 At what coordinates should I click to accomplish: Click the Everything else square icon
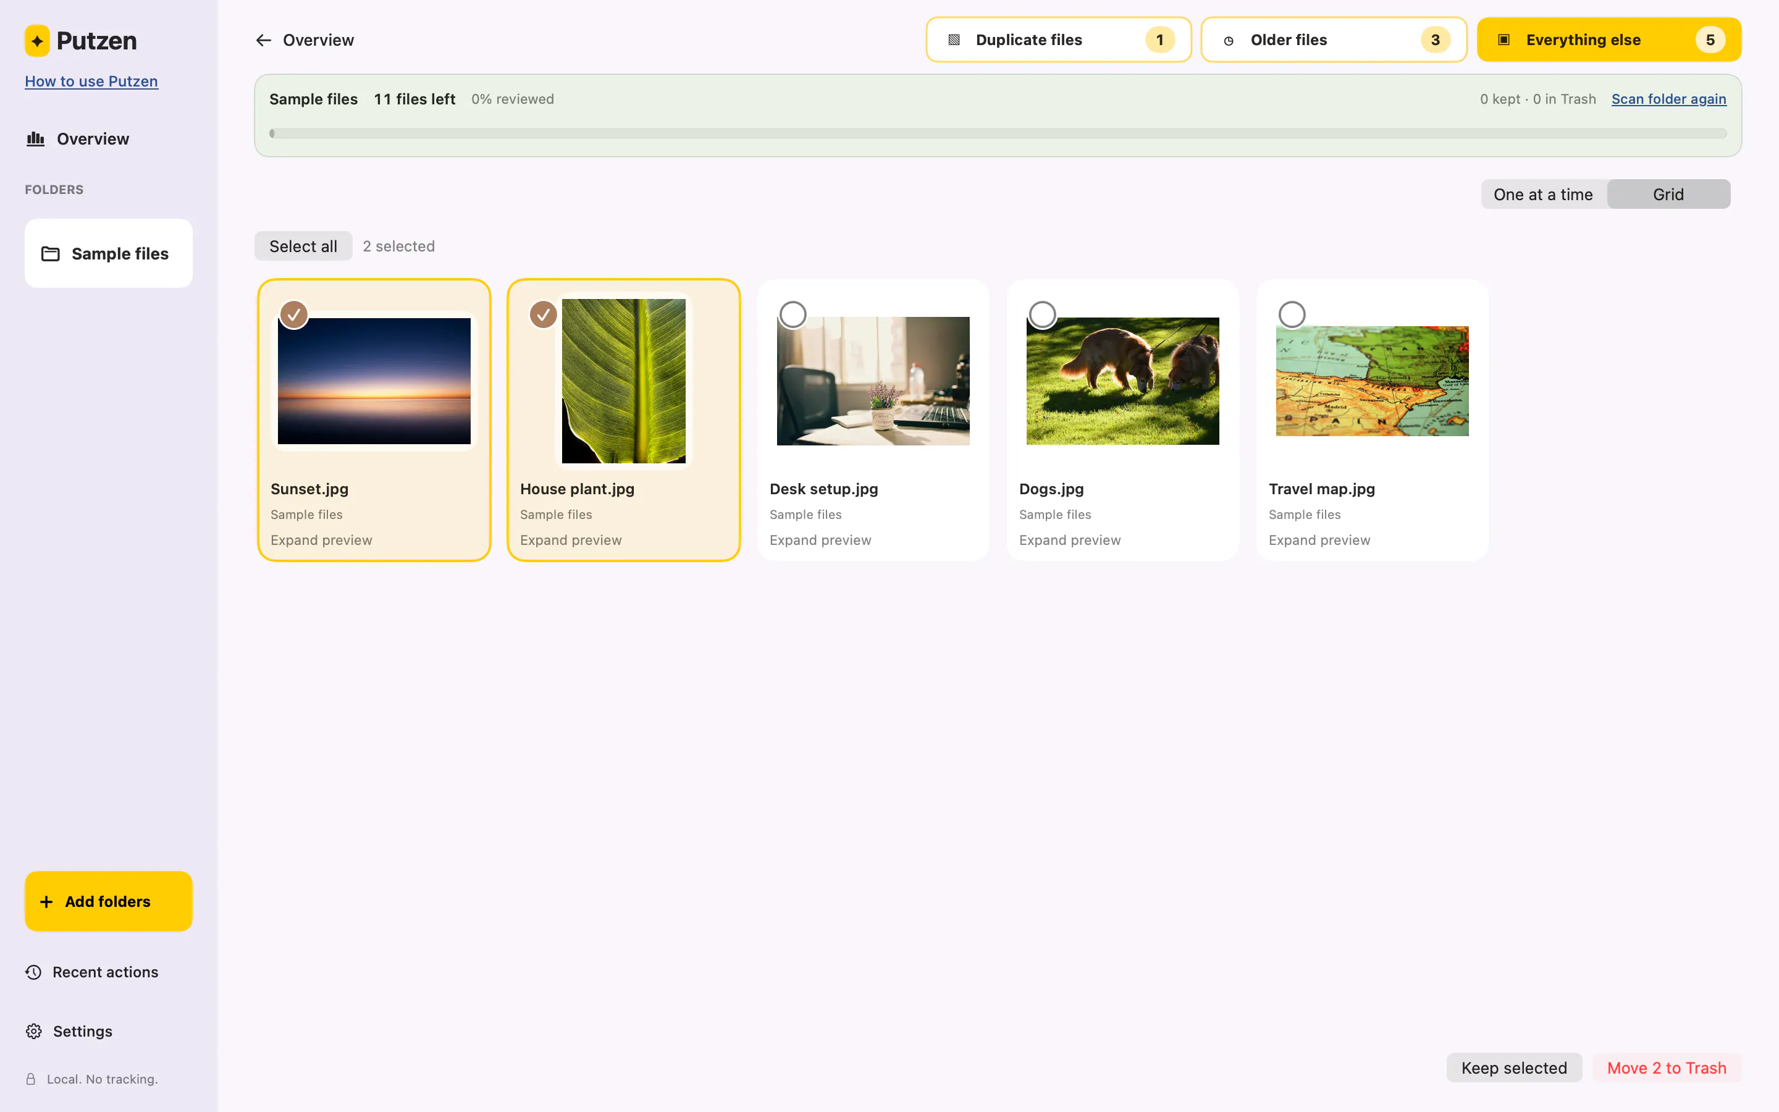1504,40
